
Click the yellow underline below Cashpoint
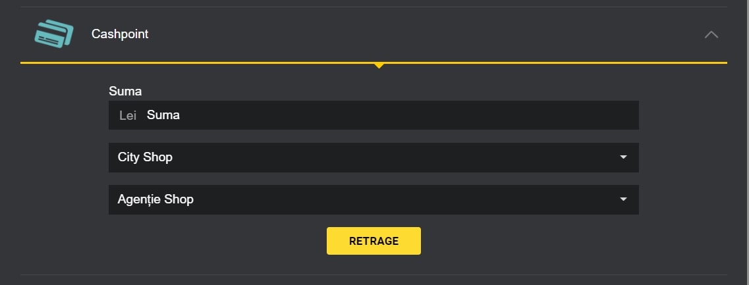click(198, 63)
